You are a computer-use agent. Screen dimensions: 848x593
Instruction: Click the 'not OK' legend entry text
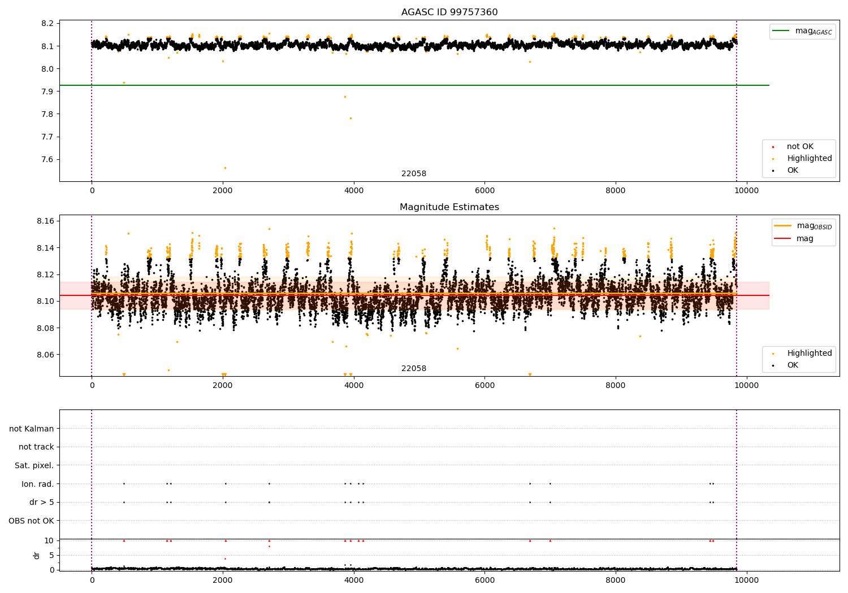[x=800, y=147]
